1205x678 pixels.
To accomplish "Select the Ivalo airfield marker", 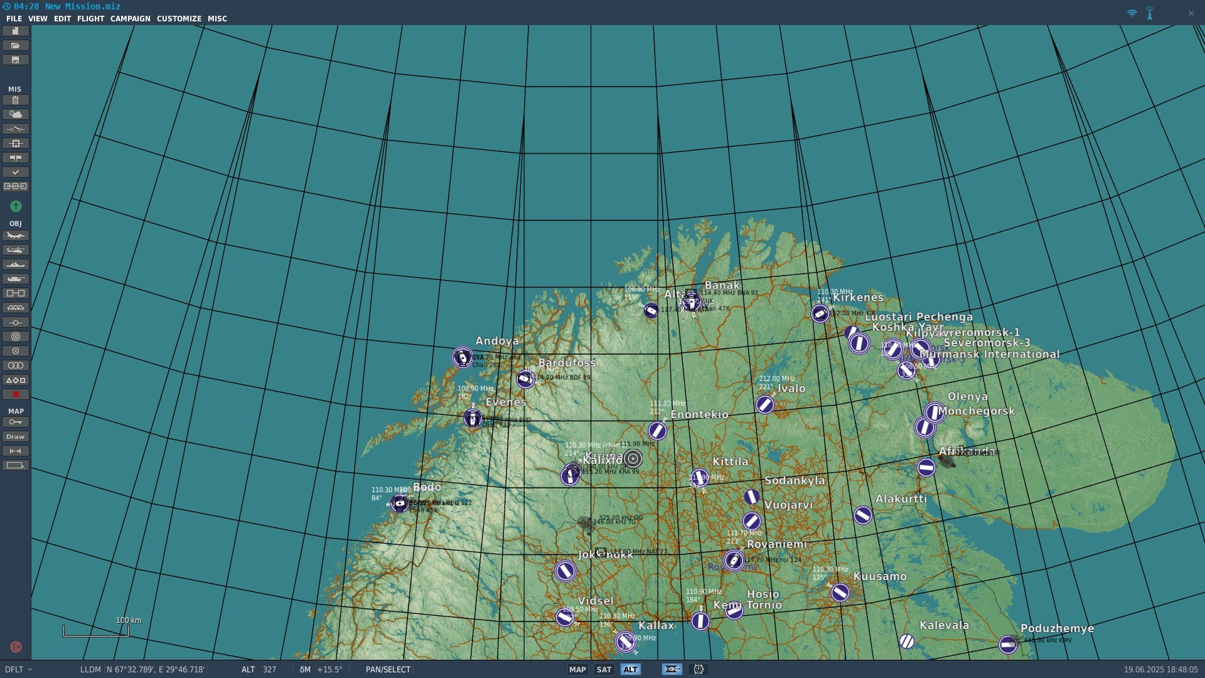I will click(764, 405).
